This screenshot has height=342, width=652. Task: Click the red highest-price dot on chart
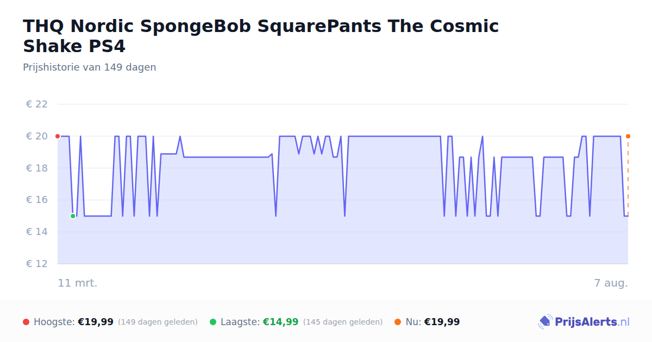tap(58, 136)
